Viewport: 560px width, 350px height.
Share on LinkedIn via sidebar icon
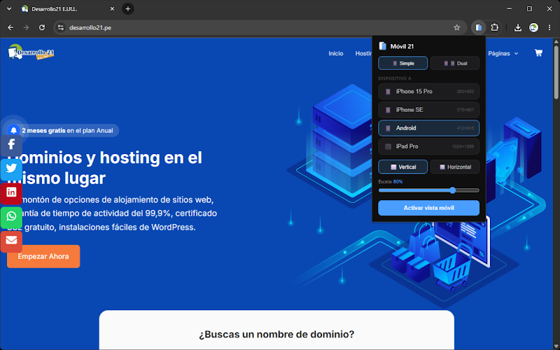pyautogui.click(x=11, y=192)
